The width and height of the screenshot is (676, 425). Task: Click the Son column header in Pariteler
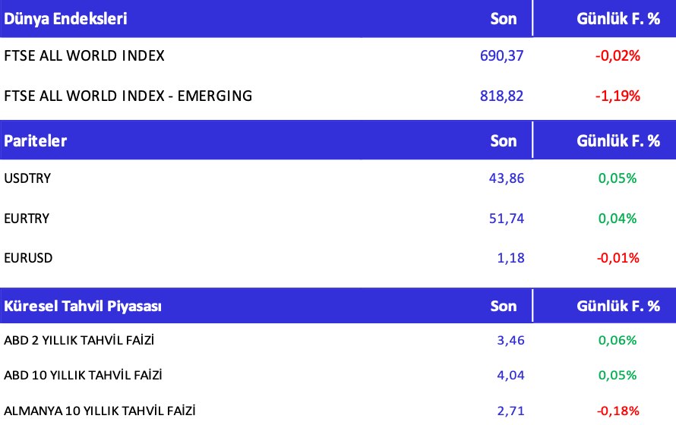(x=504, y=140)
